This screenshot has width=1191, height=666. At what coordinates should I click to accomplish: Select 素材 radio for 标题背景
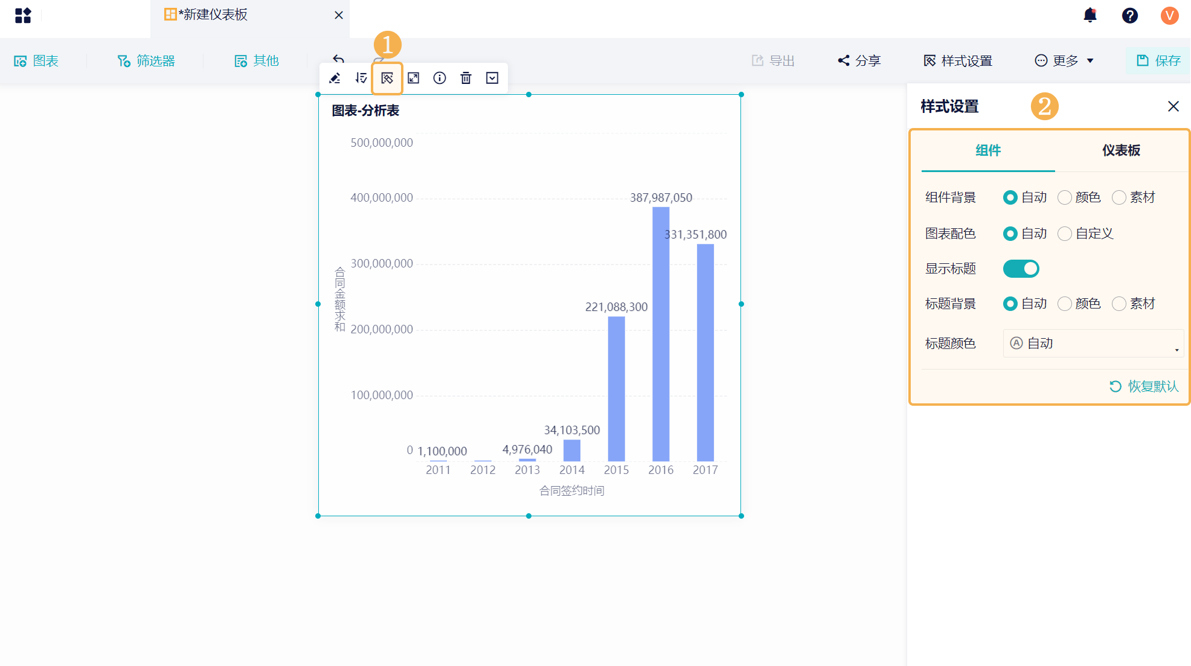pyautogui.click(x=1119, y=304)
